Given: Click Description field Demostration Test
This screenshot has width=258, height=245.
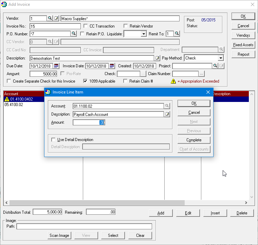Looking at the screenshot, I should pos(92,58).
